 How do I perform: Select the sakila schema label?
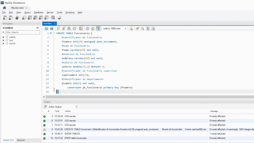(x=12, y=37)
